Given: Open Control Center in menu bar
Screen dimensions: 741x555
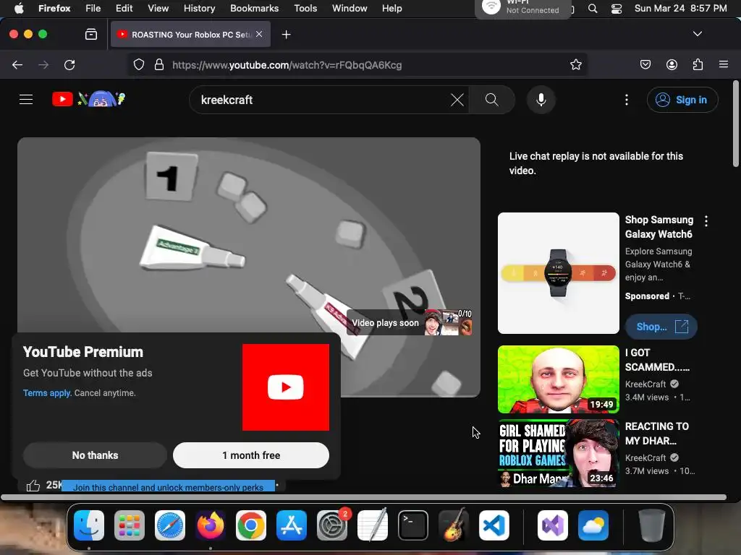Looking at the screenshot, I should click(617, 9).
